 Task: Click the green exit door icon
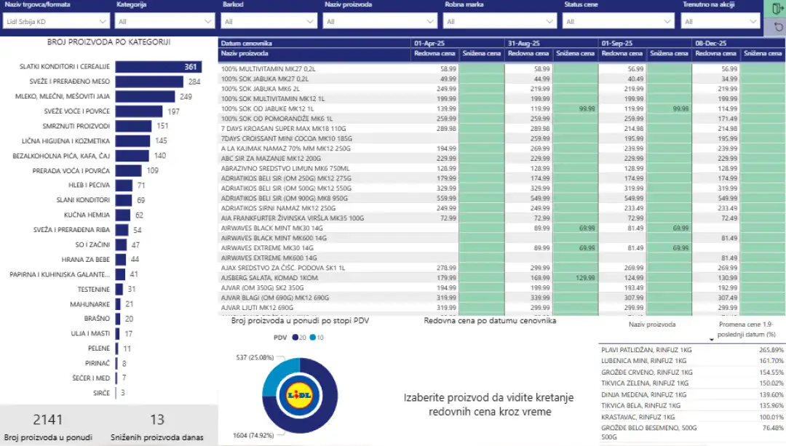pyautogui.click(x=775, y=9)
